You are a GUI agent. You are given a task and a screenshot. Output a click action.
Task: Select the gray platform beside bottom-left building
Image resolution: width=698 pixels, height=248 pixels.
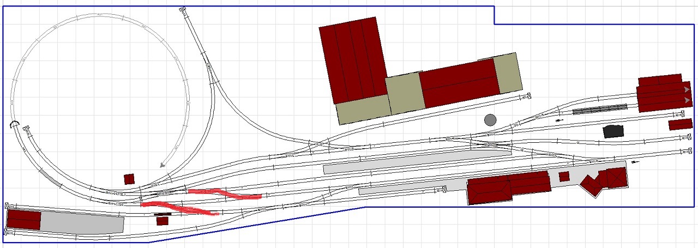click(x=82, y=222)
